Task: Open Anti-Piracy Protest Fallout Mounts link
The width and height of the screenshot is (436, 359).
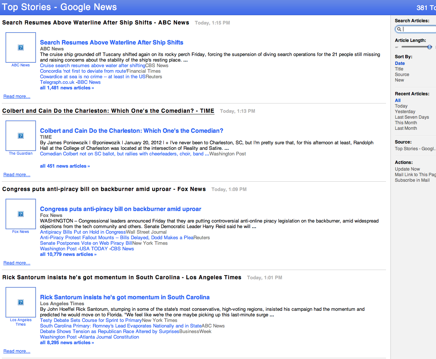Action: 117,238
